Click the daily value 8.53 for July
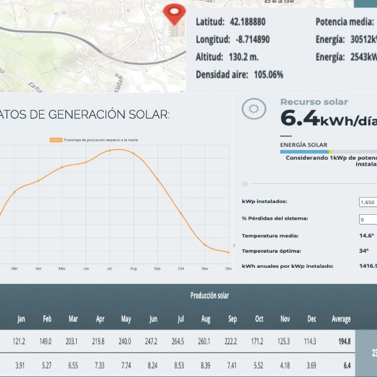377x377 pixels. (x=179, y=366)
